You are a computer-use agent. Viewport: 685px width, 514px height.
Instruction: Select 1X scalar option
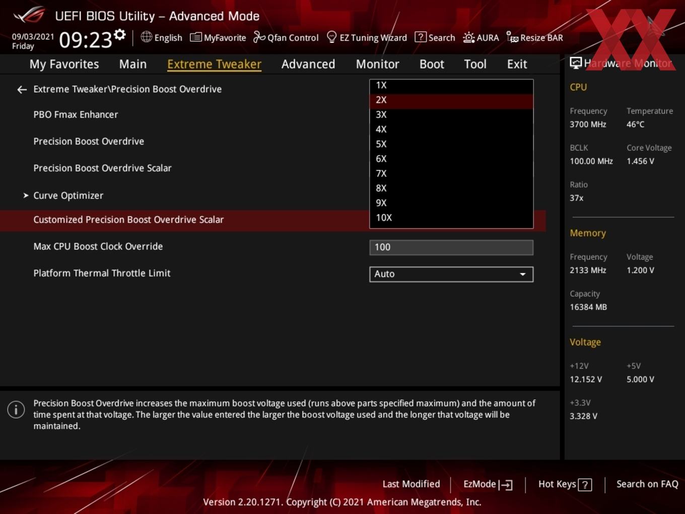pyautogui.click(x=451, y=86)
